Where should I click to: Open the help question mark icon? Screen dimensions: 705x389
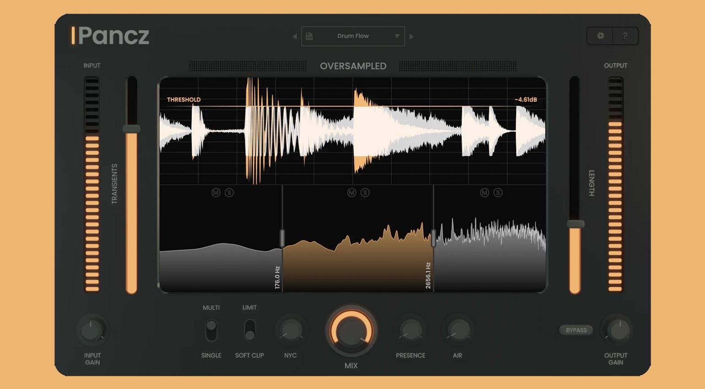point(625,36)
